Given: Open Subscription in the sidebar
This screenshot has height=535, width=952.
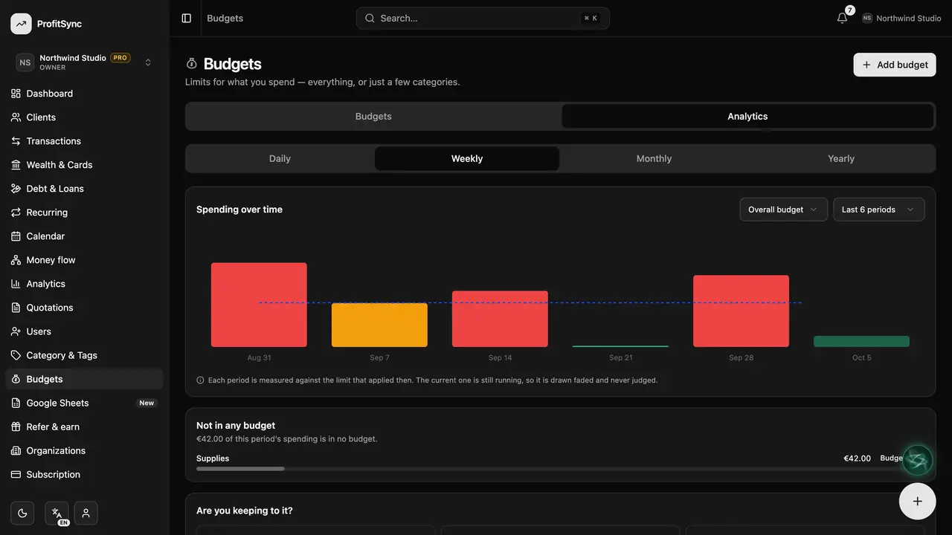Looking at the screenshot, I should point(85,474).
